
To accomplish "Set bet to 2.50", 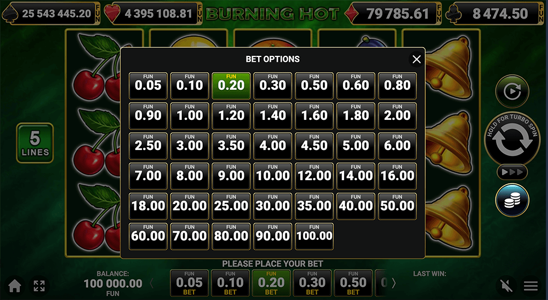I will point(148,146).
